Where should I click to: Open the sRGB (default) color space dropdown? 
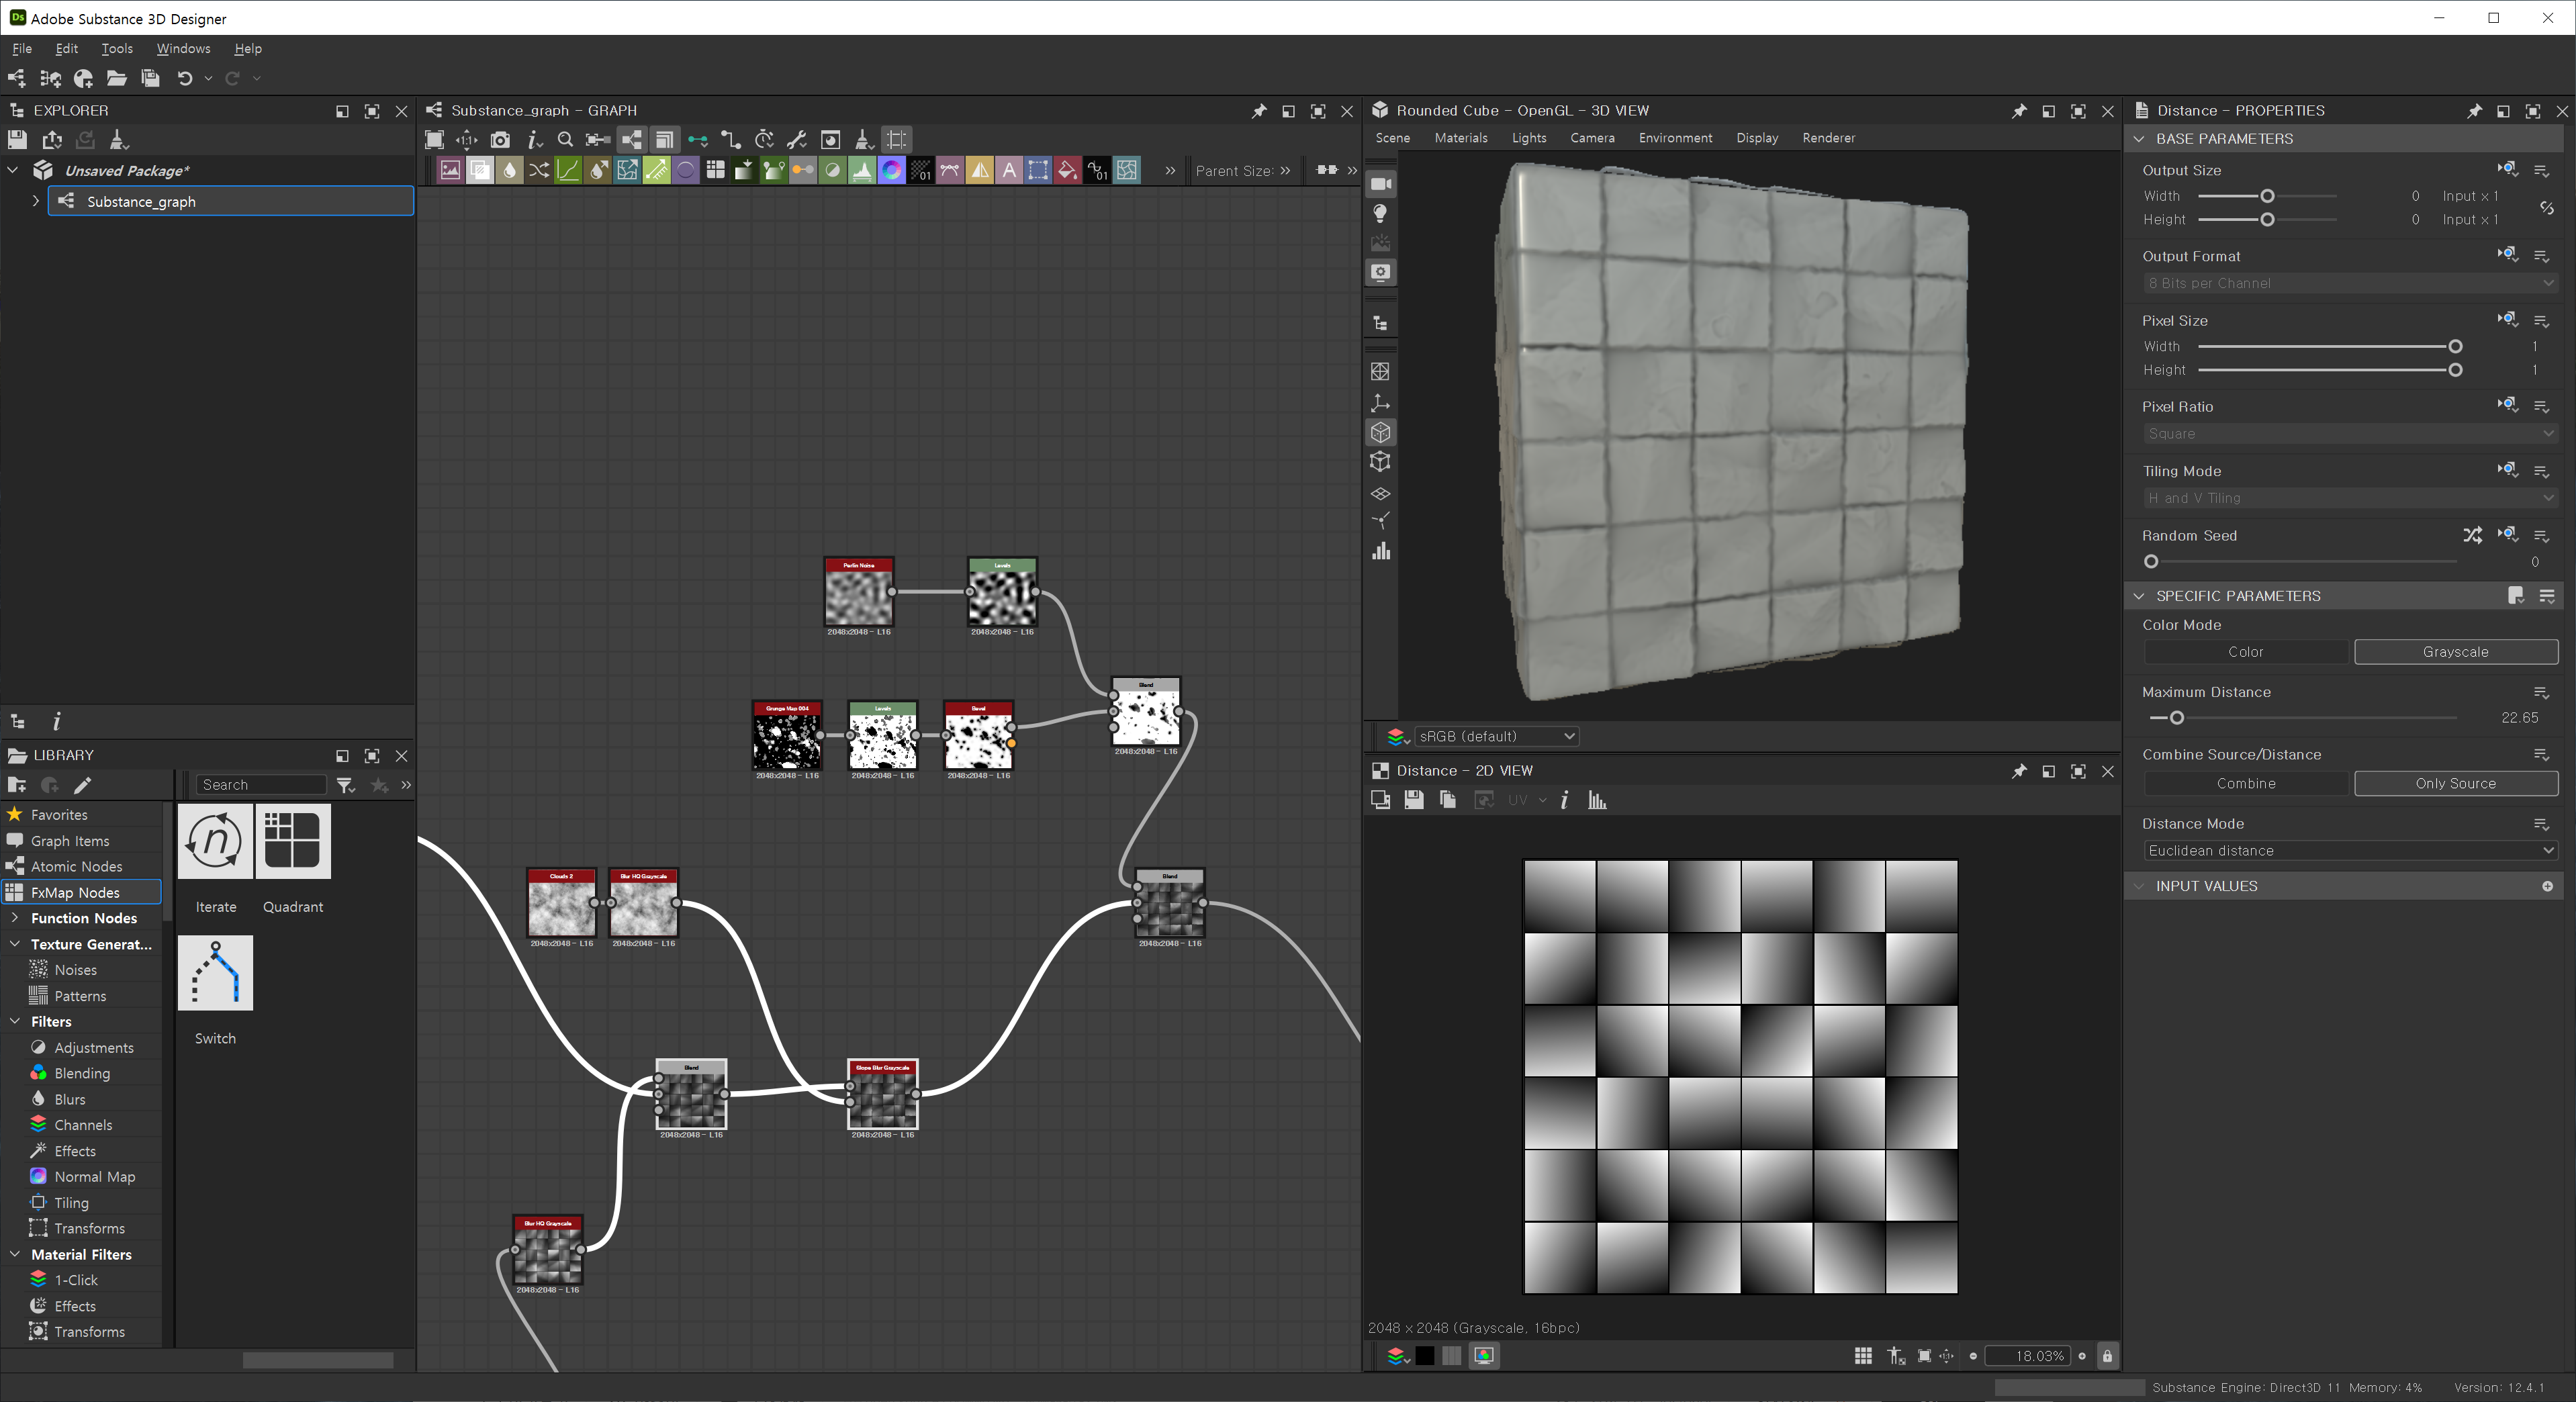(x=1496, y=737)
